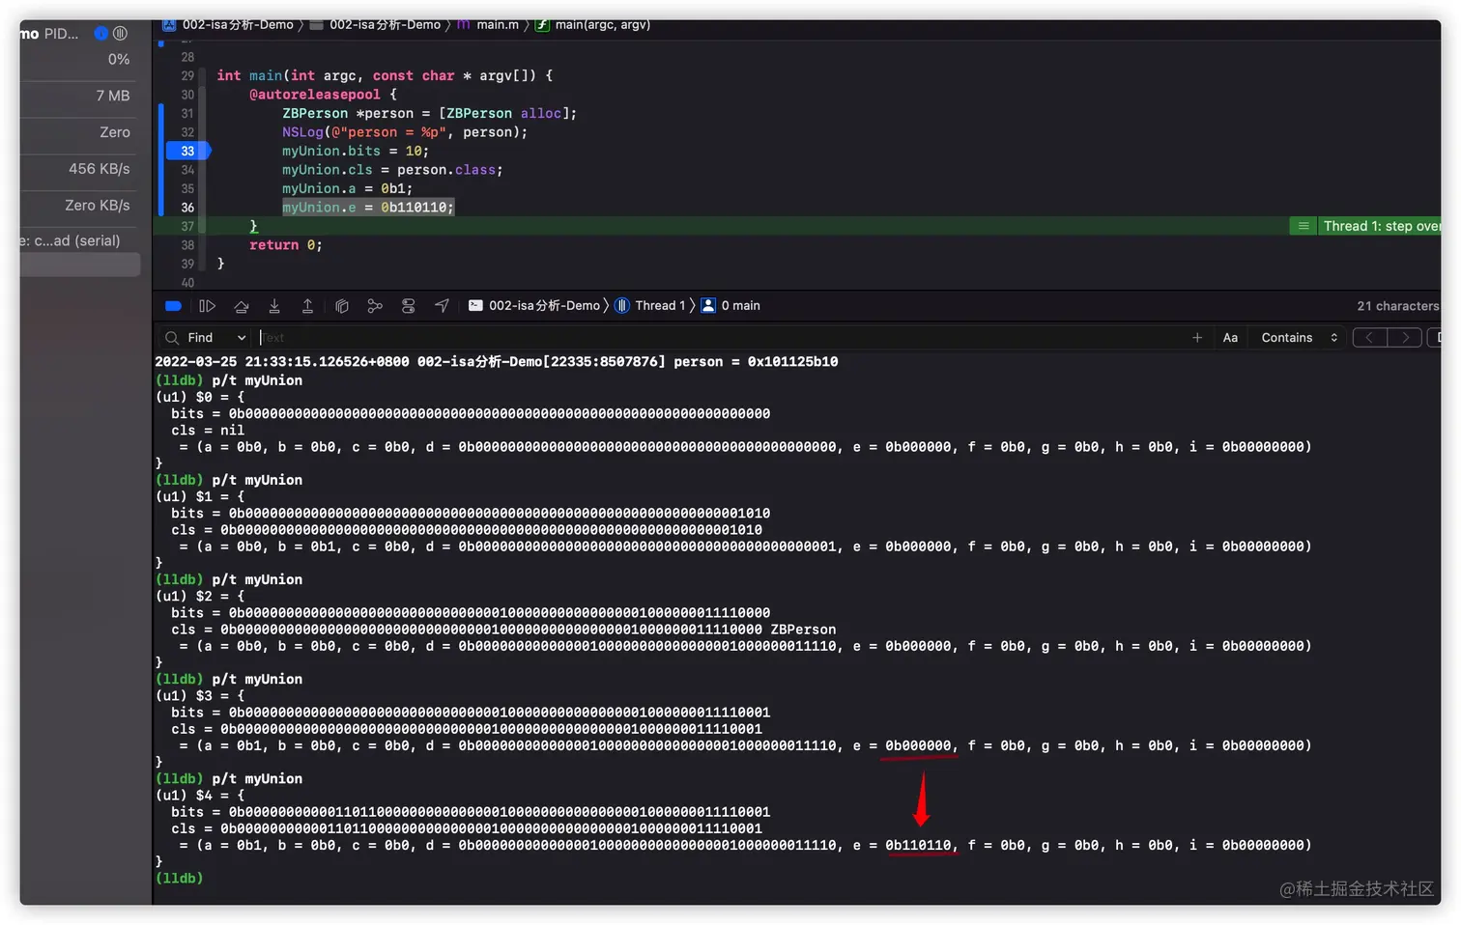Click the return 0 code line
The width and height of the screenshot is (1461, 925).
(x=286, y=245)
